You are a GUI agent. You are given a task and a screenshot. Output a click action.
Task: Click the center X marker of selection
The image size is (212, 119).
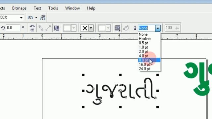(120, 91)
